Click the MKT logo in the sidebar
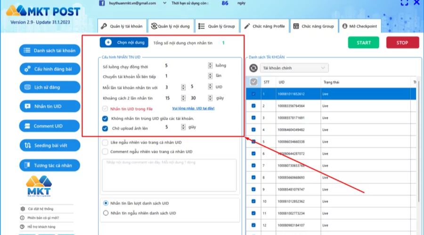 (x=39, y=186)
